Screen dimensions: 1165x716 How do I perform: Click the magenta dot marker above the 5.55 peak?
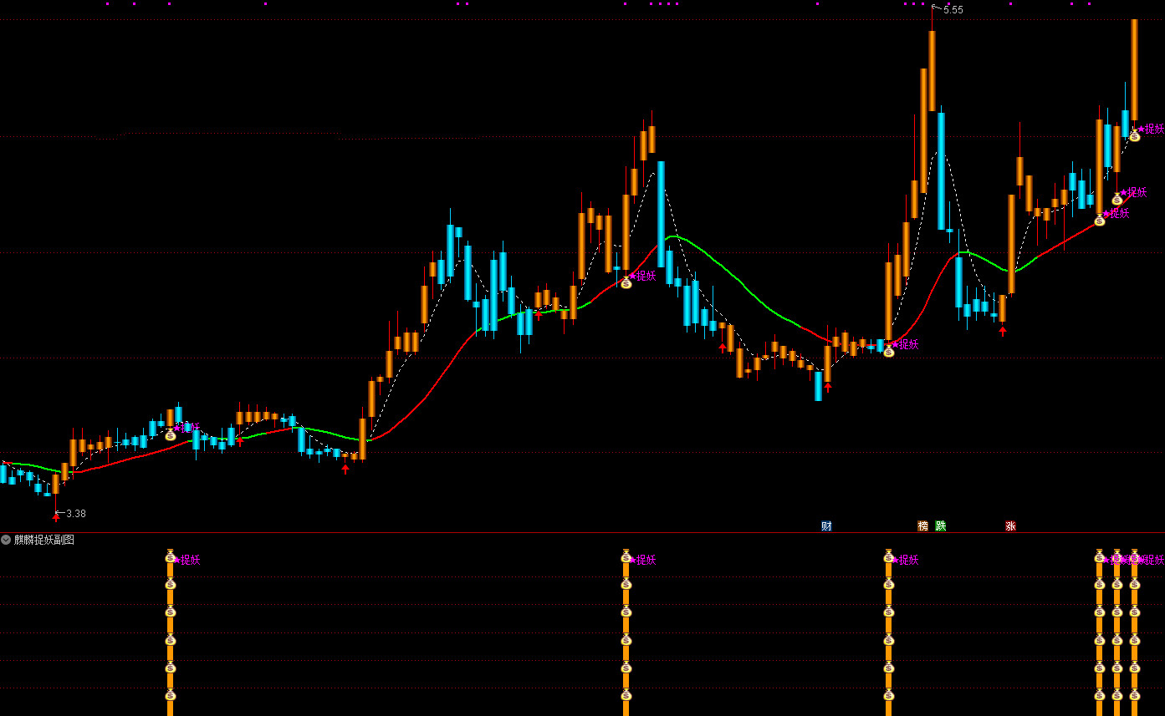click(x=932, y=4)
